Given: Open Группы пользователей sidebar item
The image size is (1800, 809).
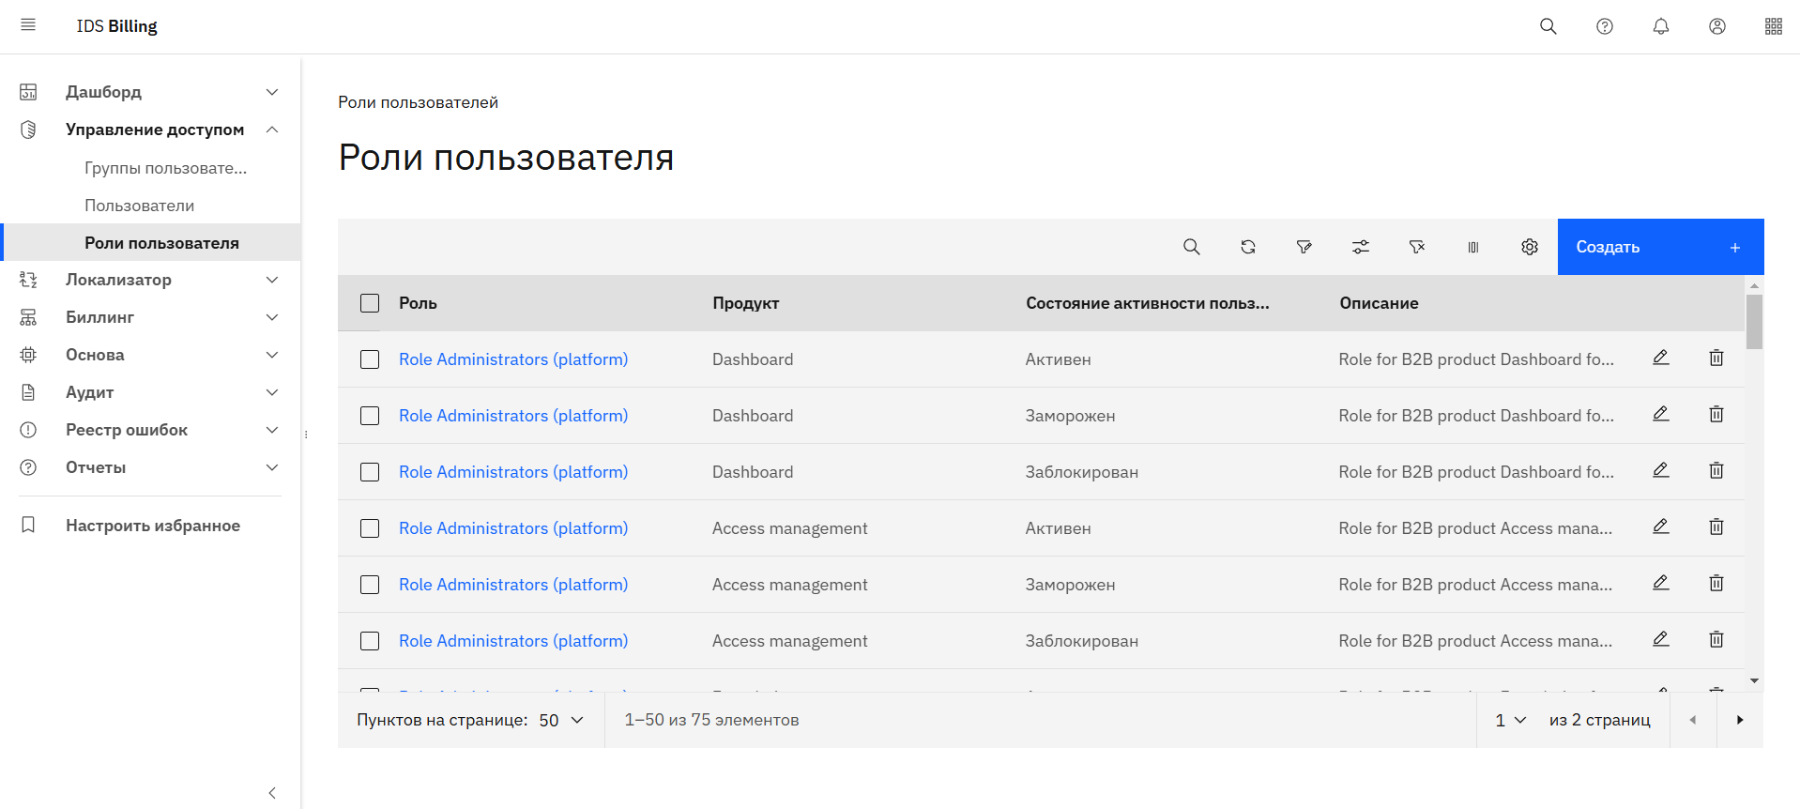Looking at the screenshot, I should point(165,168).
